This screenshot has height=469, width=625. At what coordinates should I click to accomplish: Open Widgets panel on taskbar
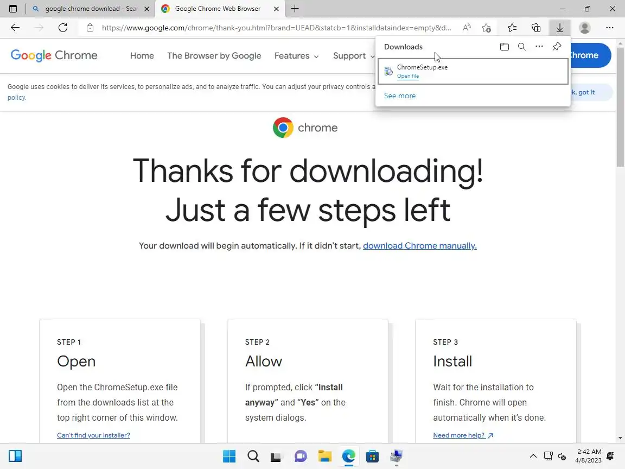pos(15,456)
